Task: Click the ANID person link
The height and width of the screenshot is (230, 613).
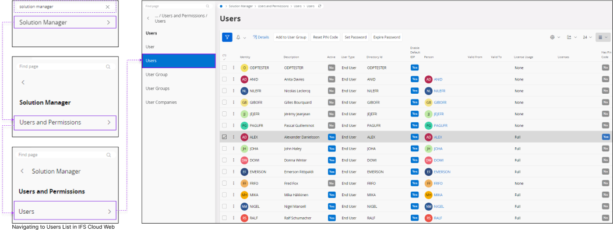Action: pyautogui.click(x=438, y=79)
